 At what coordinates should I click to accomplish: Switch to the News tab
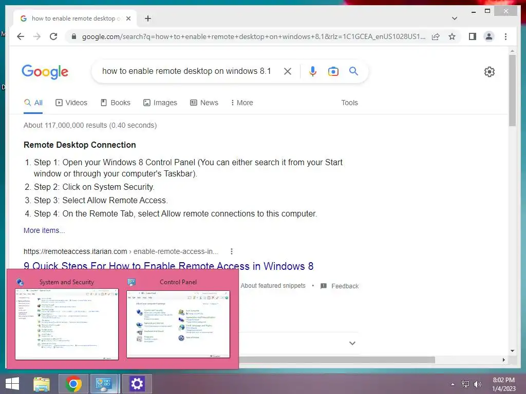point(204,103)
